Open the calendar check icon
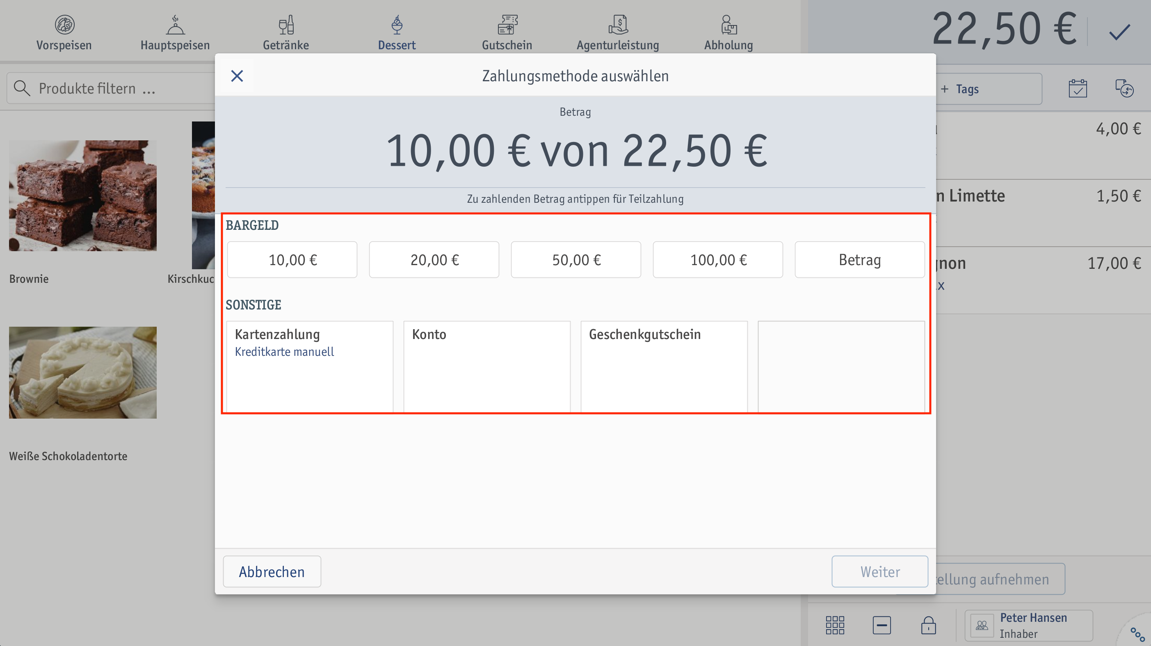The width and height of the screenshot is (1151, 646). pos(1078,89)
